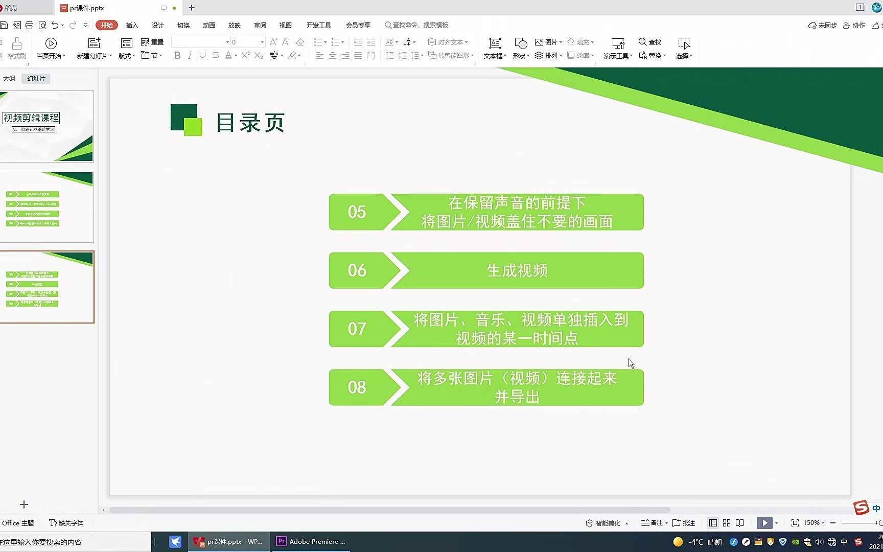Viewport: 883px width, 552px height.
Task: Open the font size dropdown
Action: (x=262, y=42)
